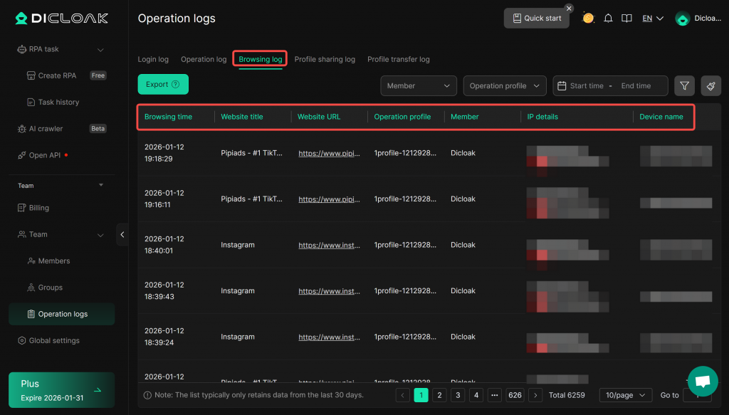Open the documentation book icon

626,19
